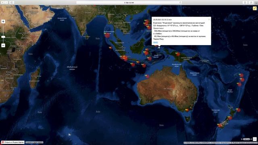Close the earthquake info popup
This screenshot has height=145, width=258.
pyautogui.click(x=209, y=19)
